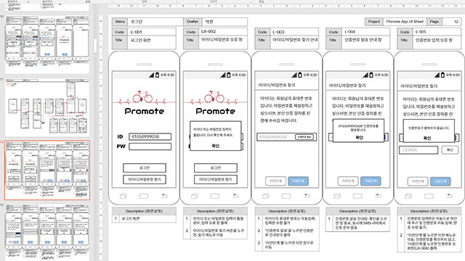This screenshot has width=465, height=261.
Task: Open slide 13 thumbnail at panel bottom
Action: [x=47, y=232]
